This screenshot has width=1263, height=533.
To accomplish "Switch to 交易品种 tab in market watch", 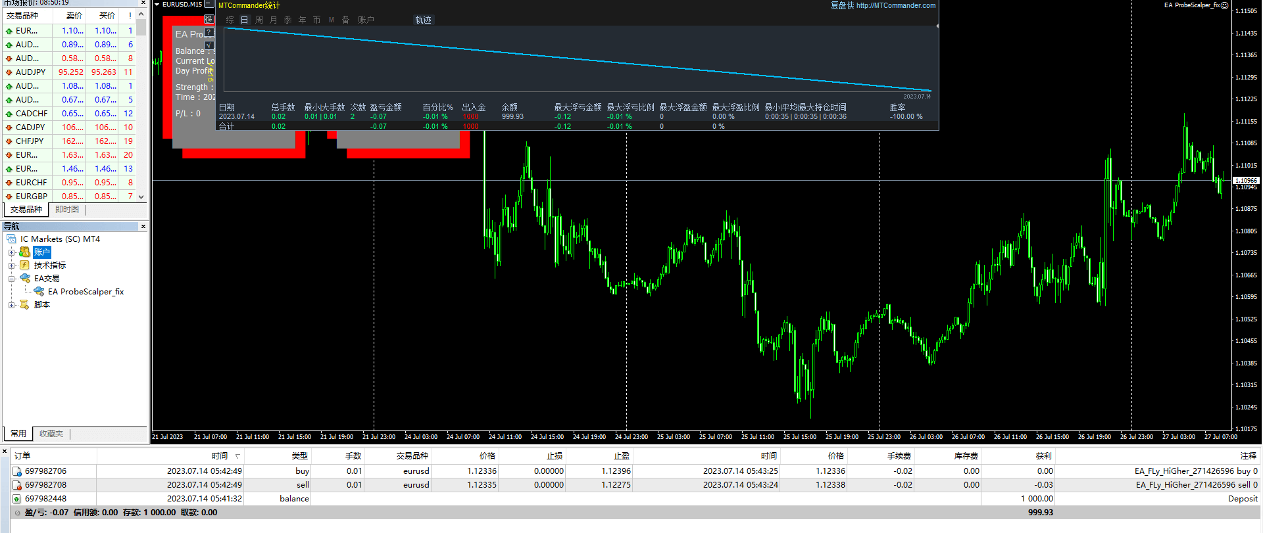I will click(26, 210).
